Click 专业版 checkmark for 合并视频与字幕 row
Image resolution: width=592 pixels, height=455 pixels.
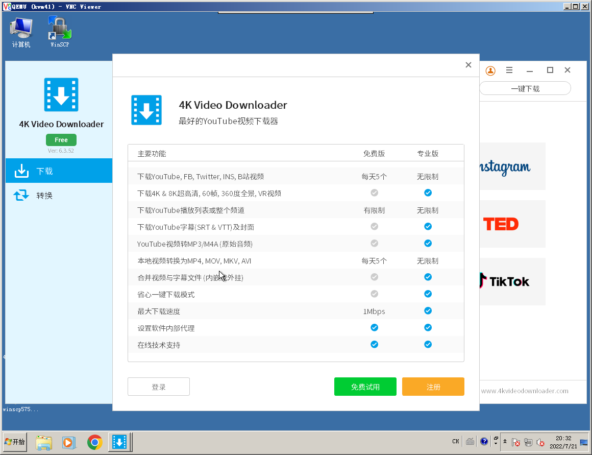point(428,277)
